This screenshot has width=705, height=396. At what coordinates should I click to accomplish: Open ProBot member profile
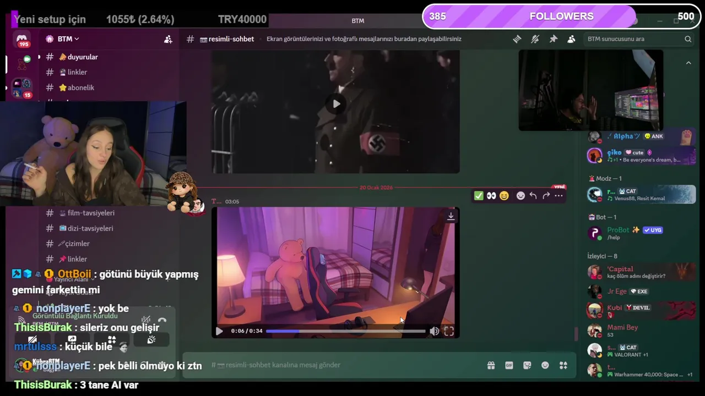click(x=641, y=233)
